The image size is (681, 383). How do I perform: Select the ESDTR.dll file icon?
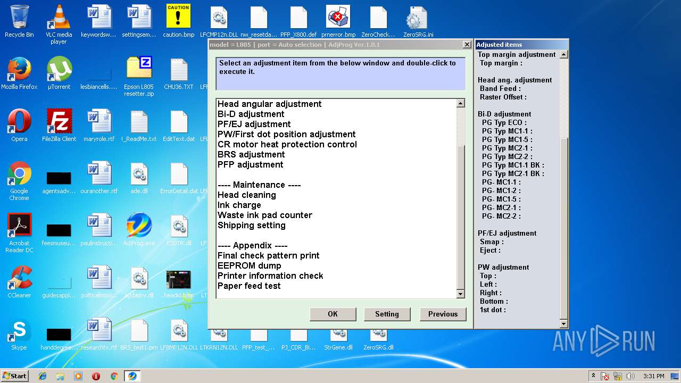click(179, 230)
